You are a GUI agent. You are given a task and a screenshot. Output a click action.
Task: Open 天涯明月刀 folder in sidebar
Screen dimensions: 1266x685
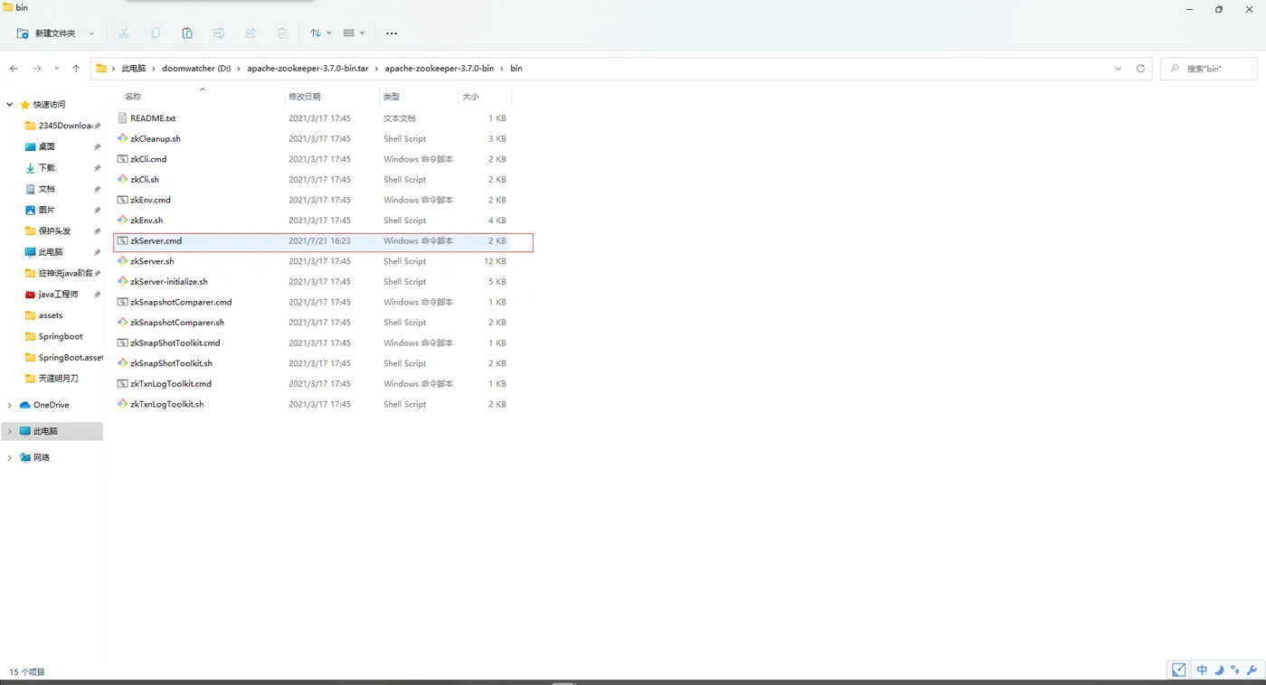52,379
